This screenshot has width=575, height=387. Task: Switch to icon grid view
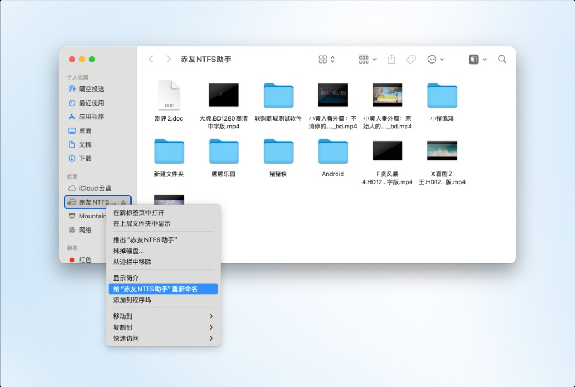click(323, 59)
